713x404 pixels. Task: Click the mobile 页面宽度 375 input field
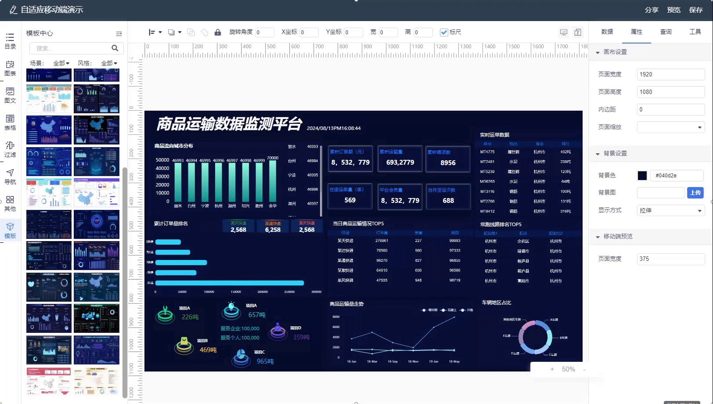(671, 259)
